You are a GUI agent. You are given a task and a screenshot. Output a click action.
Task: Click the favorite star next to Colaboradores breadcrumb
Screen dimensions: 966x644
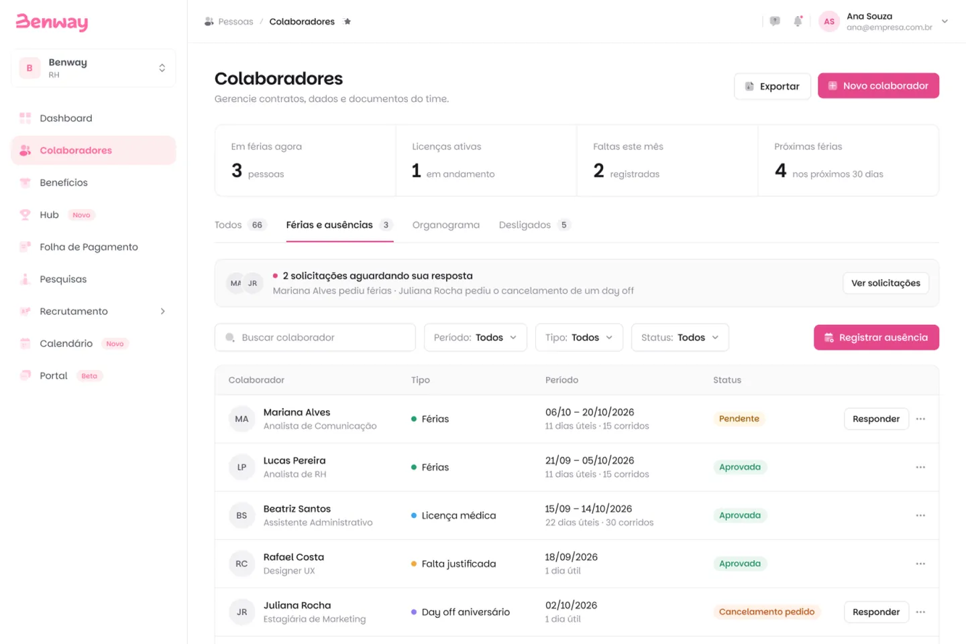tap(347, 21)
